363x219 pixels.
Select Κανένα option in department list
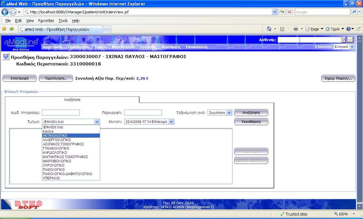pyautogui.click(x=71, y=131)
